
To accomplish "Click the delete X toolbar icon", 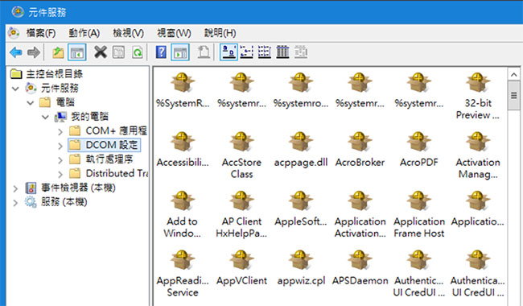I will [100, 52].
